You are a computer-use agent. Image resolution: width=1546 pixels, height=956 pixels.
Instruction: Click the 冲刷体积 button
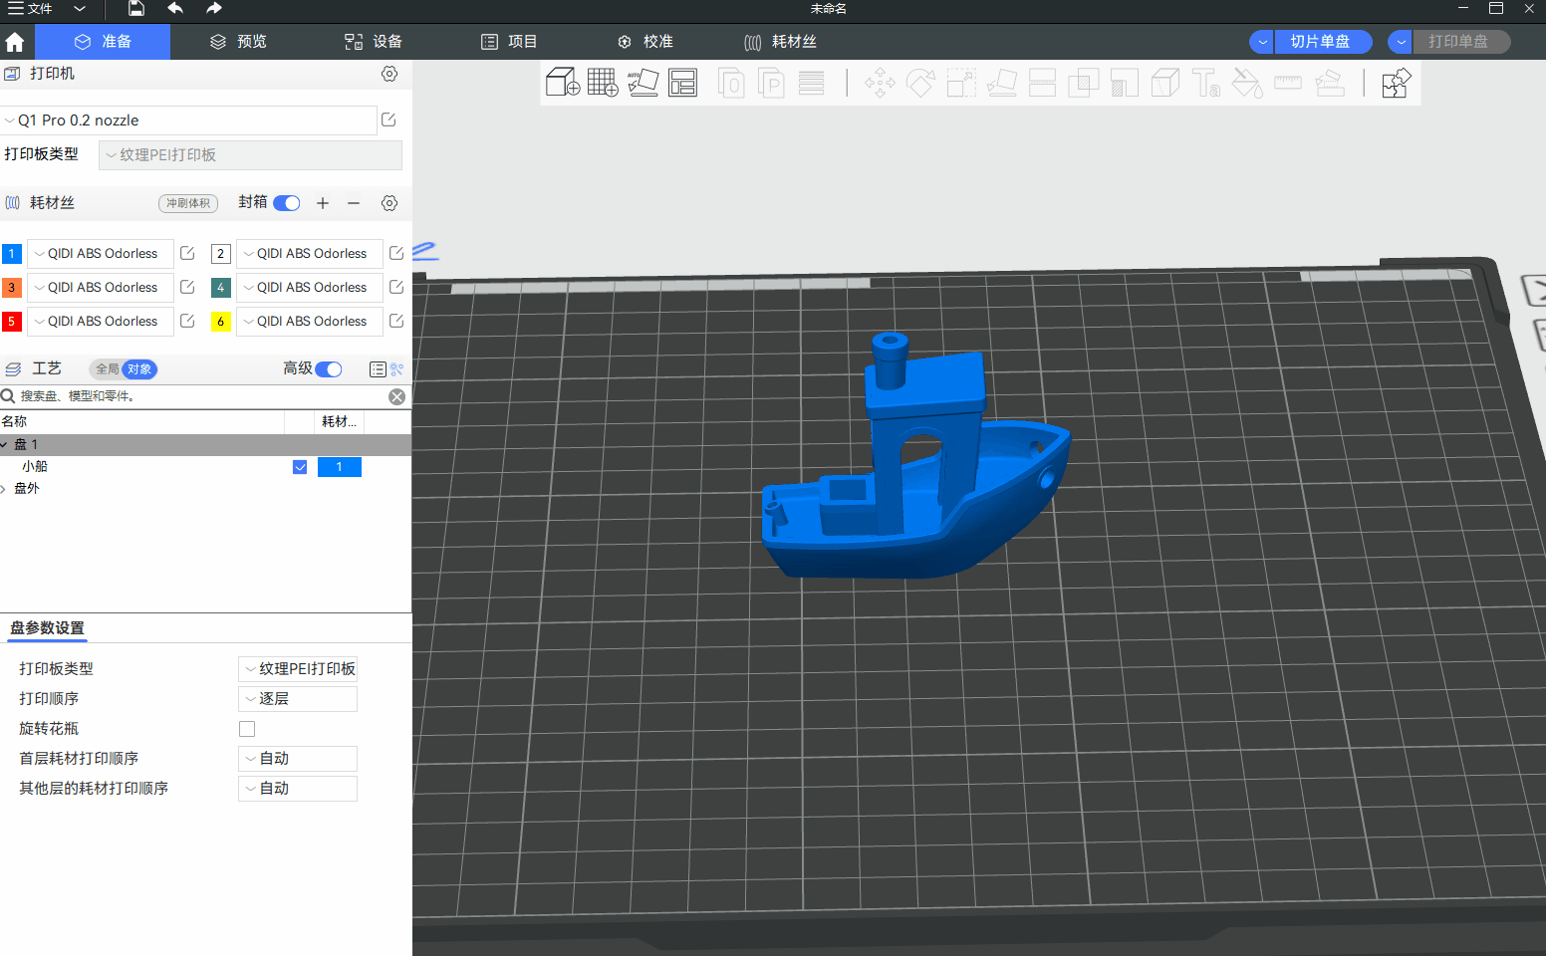coord(188,203)
